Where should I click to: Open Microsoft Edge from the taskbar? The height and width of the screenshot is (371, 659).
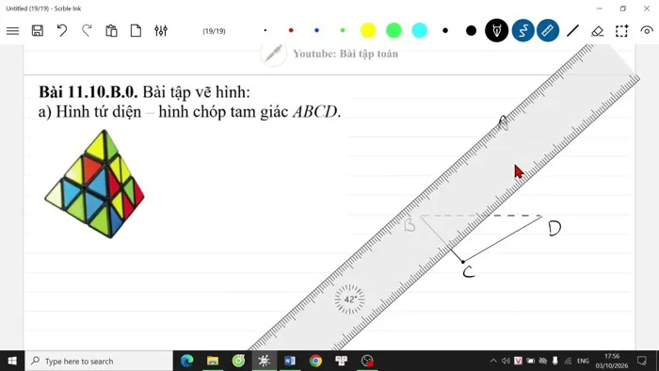[x=187, y=361]
